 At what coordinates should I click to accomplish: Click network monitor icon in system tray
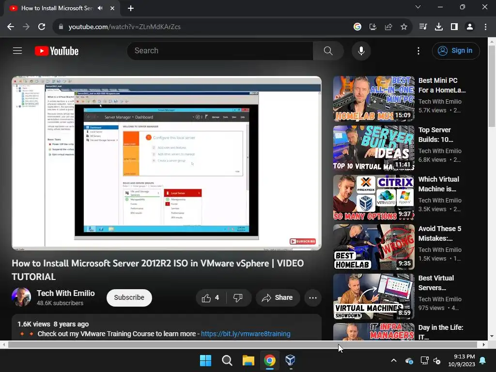point(424,360)
